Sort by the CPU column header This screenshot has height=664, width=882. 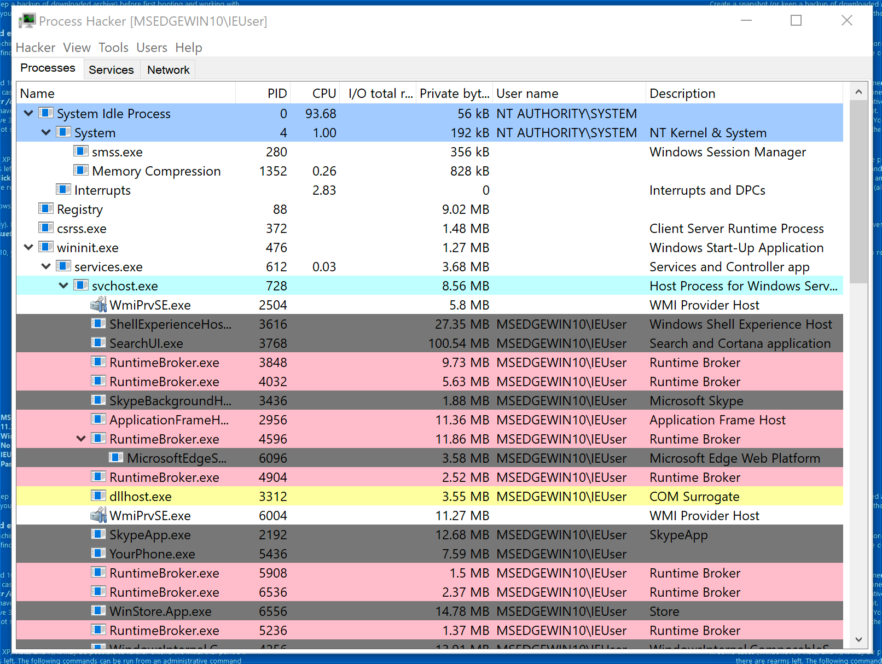(x=315, y=94)
